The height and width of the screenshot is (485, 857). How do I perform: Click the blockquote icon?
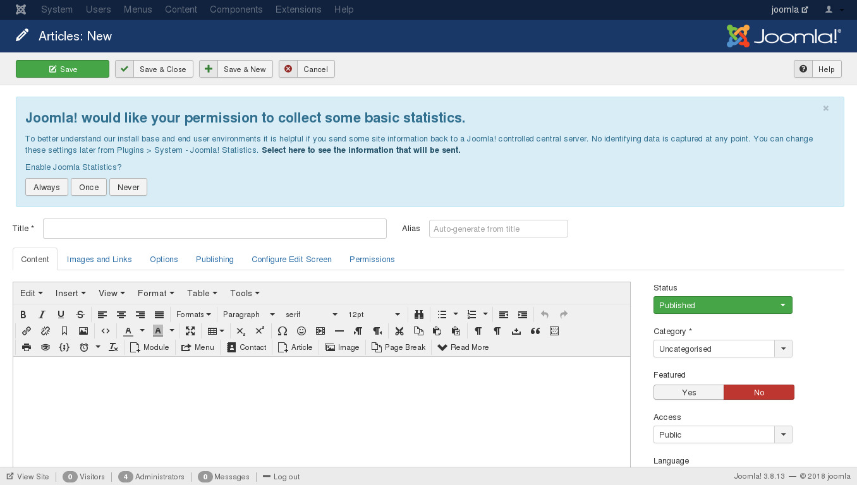tap(535, 331)
